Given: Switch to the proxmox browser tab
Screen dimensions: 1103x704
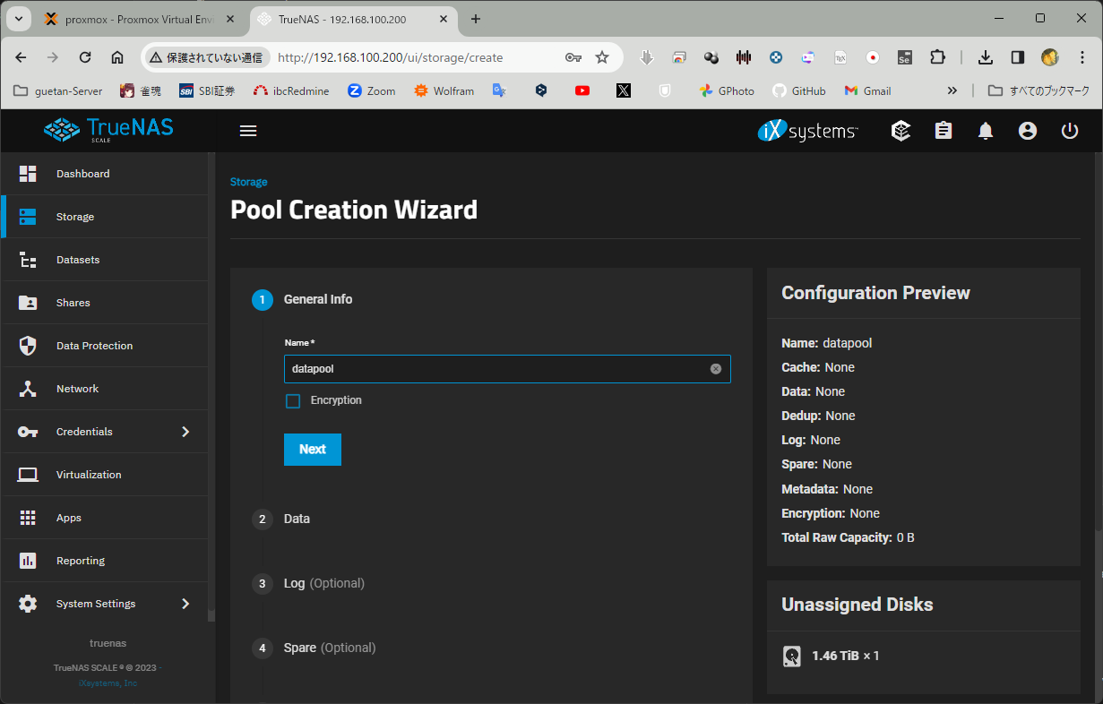Looking at the screenshot, I should [134, 19].
